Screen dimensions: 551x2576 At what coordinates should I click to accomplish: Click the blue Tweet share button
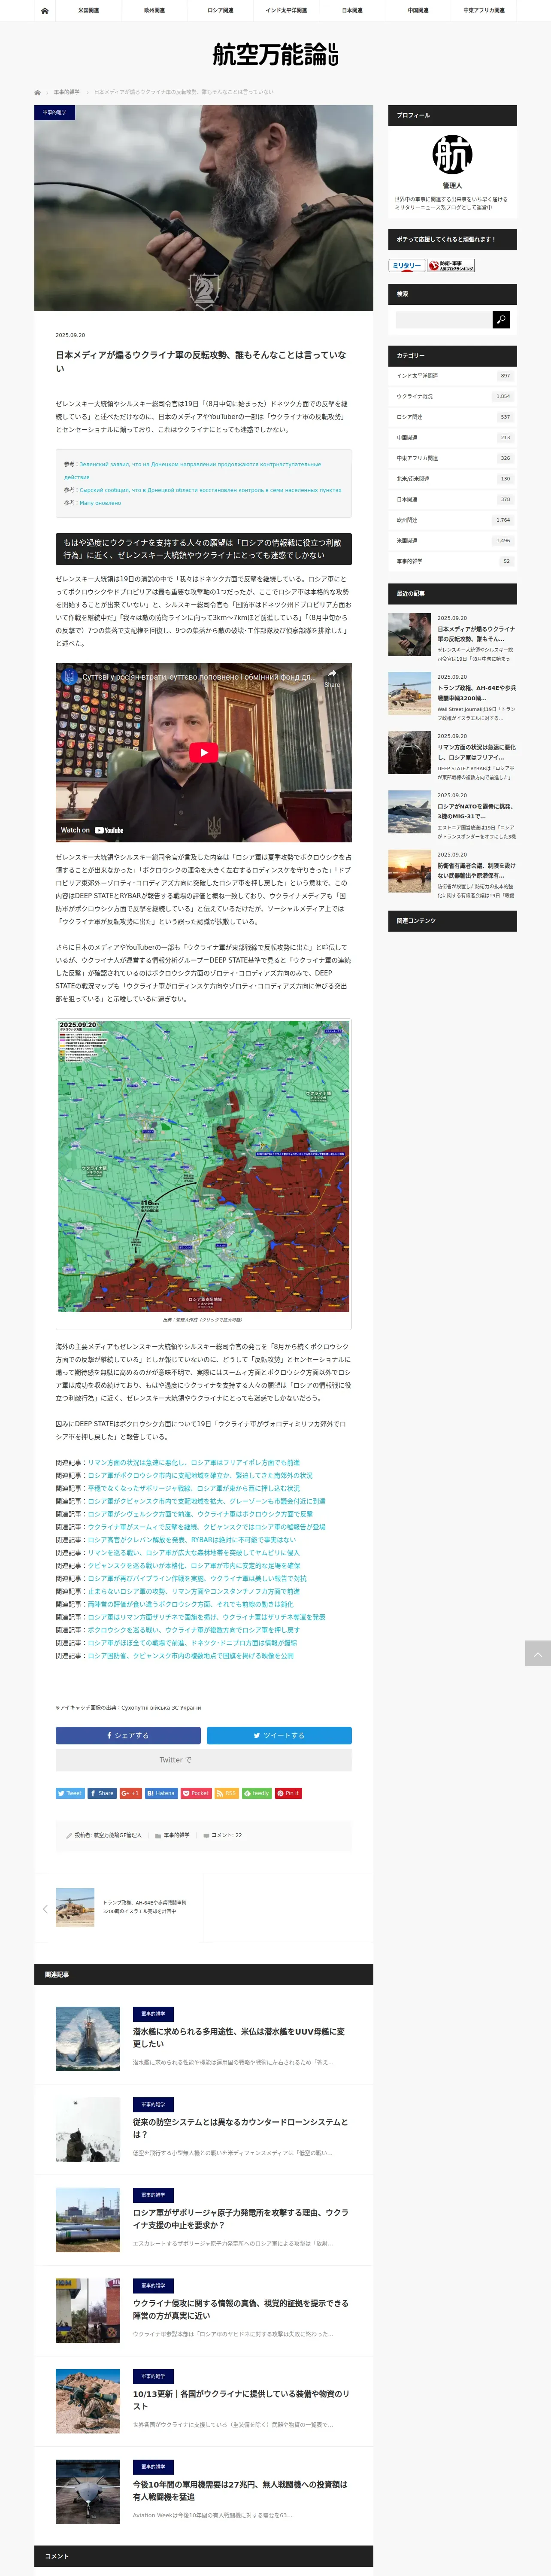click(x=70, y=1793)
